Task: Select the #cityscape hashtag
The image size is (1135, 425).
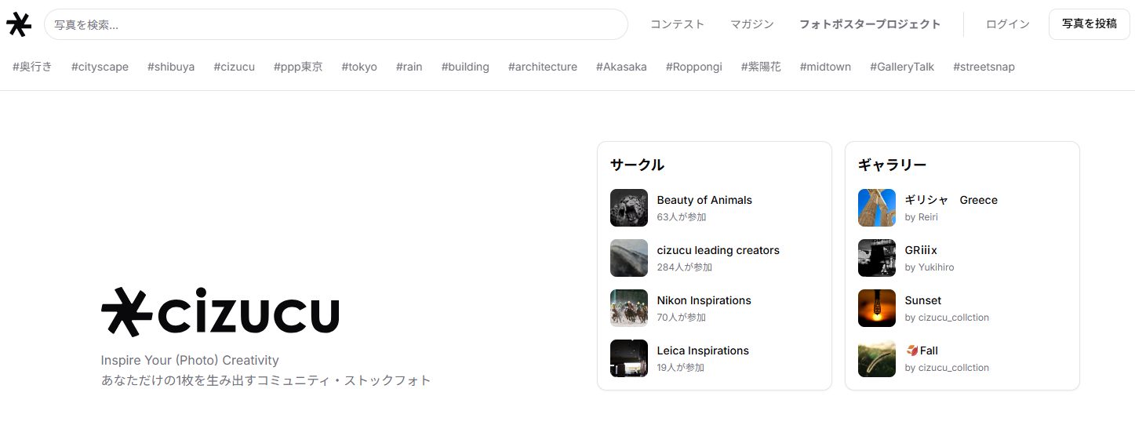Action: (100, 67)
